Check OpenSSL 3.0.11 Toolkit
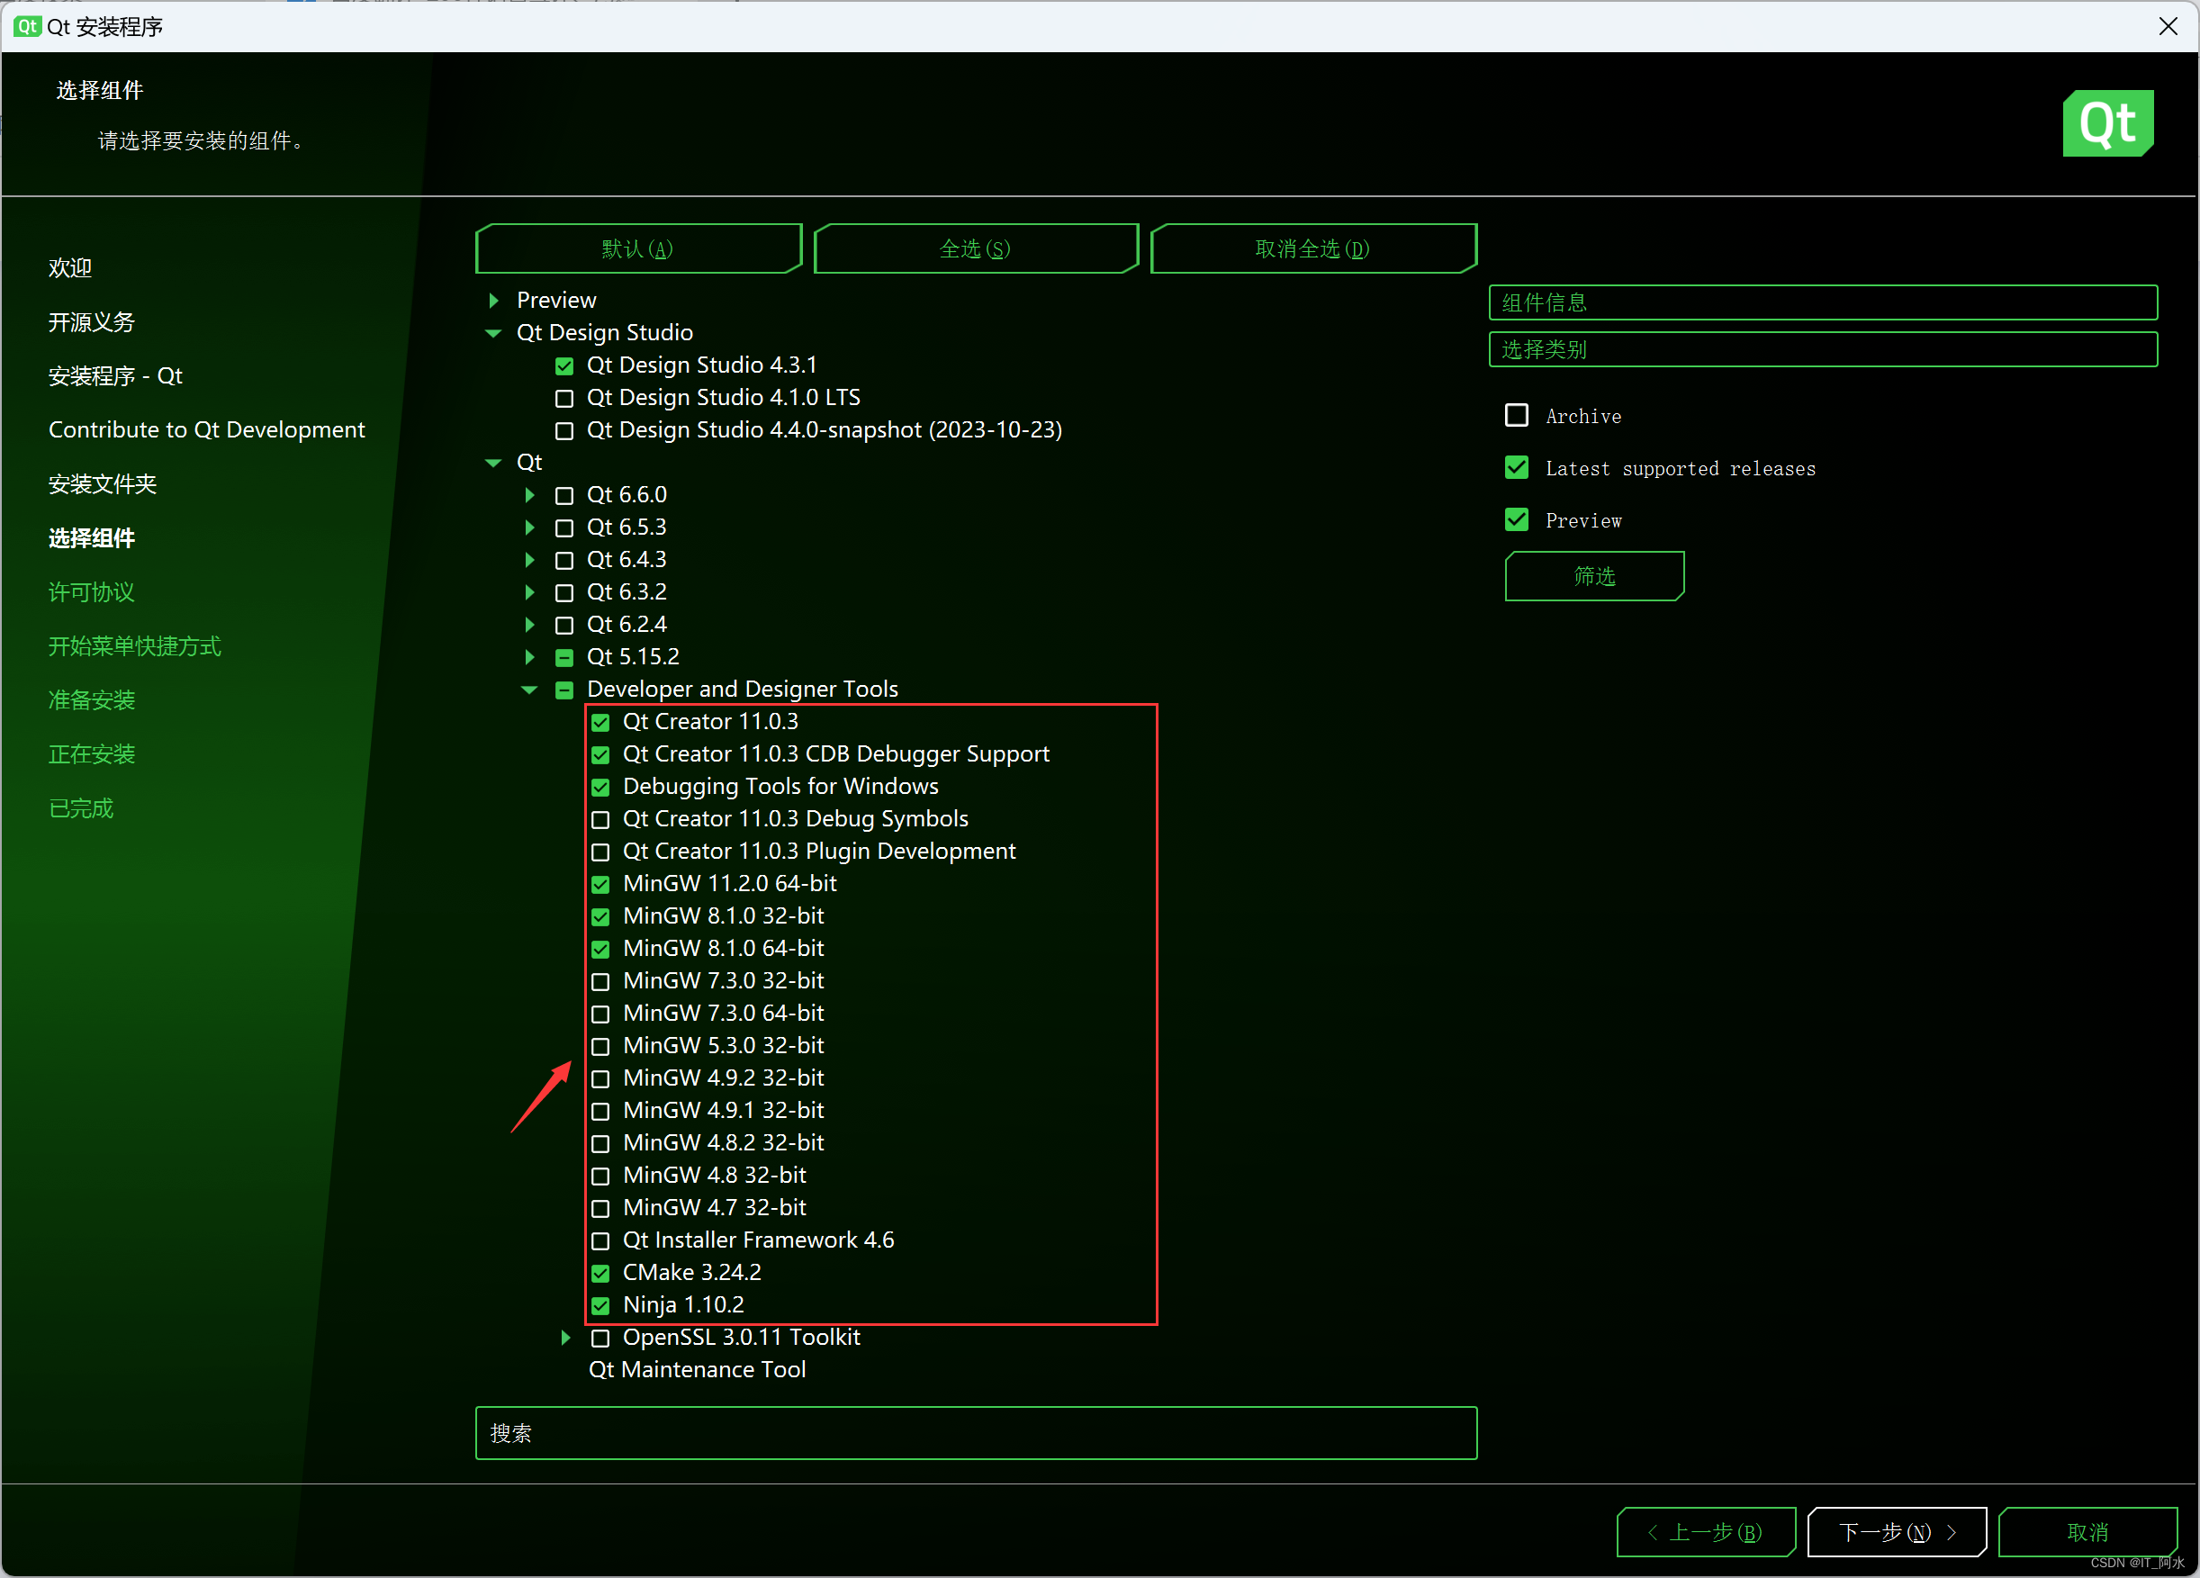This screenshot has width=2200, height=1578. (600, 1339)
